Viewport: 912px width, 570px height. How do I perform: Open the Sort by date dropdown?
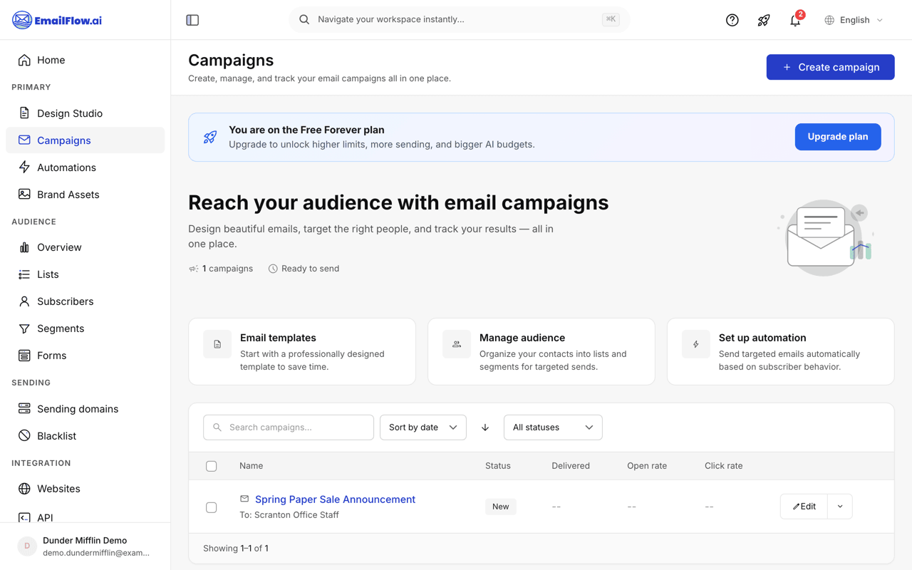(423, 427)
